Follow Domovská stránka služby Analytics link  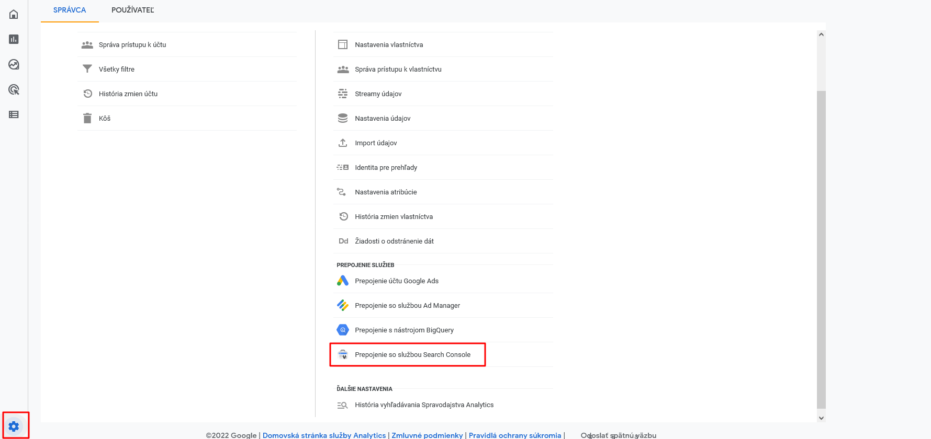[324, 435]
